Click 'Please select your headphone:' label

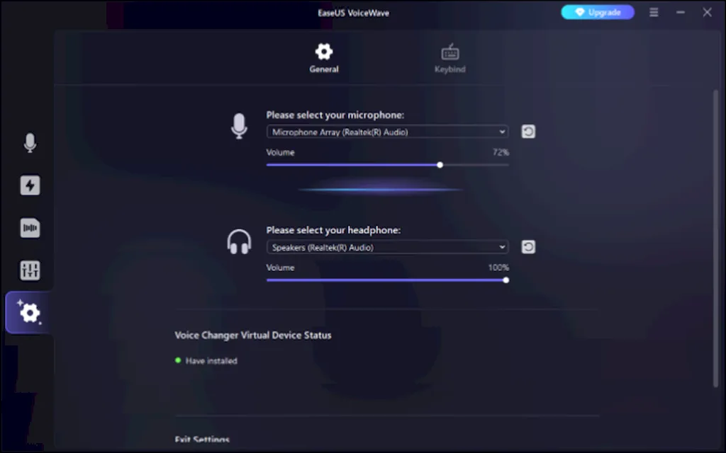333,230
